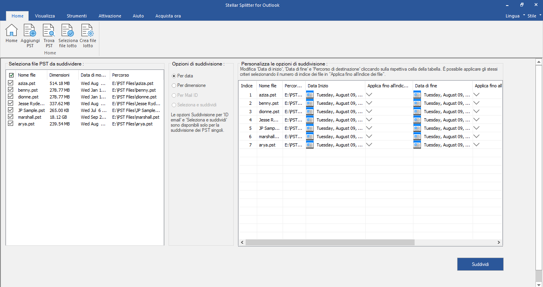Expand first Applica fino all'indice dropdown for benny.pst
This screenshot has width=543, height=287.
tap(369, 103)
